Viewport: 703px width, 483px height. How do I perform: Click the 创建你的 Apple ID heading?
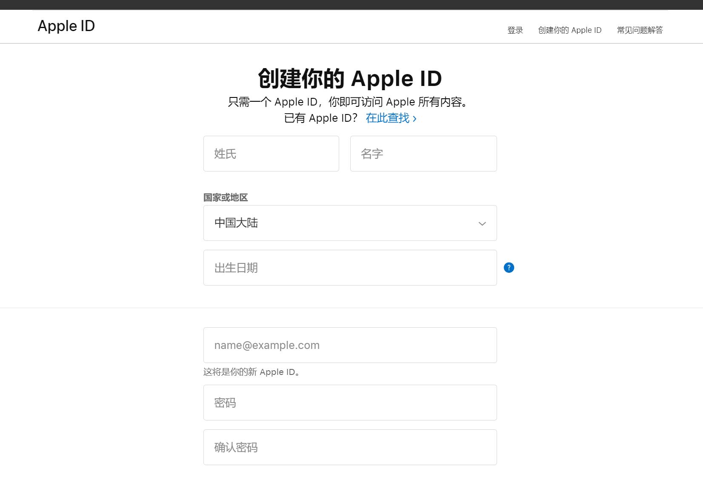click(x=350, y=79)
